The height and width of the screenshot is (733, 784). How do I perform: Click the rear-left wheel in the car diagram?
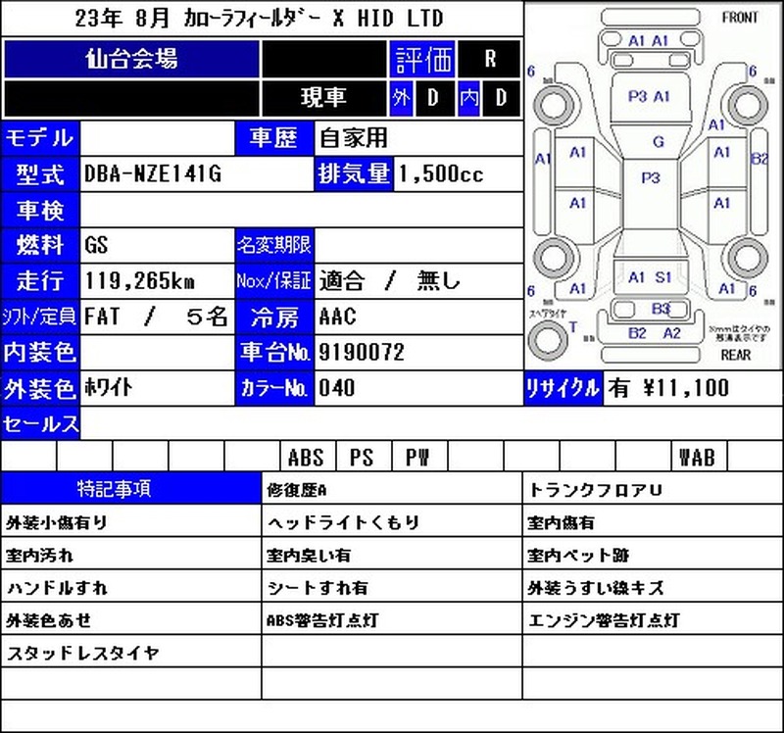pyautogui.click(x=554, y=259)
